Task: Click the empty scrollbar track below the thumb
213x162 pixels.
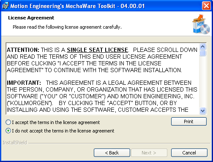Action: [203, 81]
